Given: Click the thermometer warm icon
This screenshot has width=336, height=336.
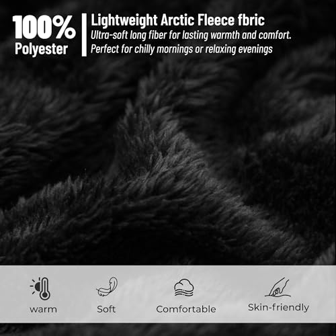Looking at the screenshot, I should point(41,288).
